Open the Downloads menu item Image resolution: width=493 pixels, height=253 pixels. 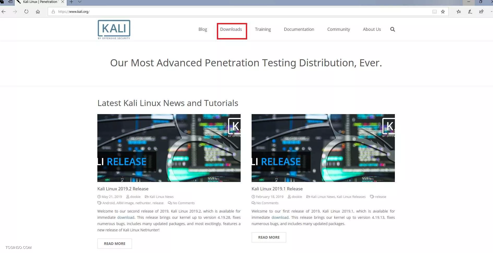click(x=231, y=29)
